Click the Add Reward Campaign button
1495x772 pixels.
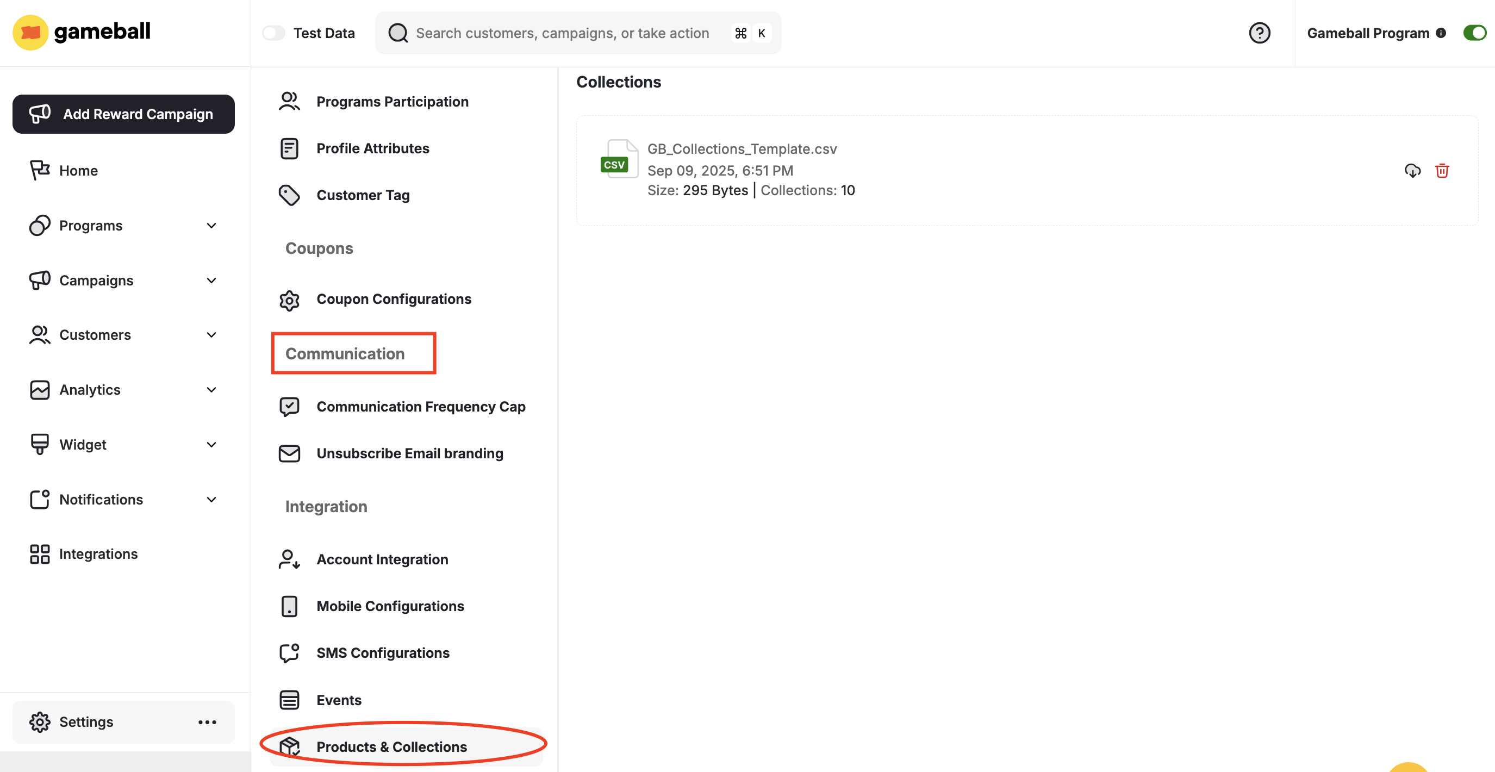(123, 114)
